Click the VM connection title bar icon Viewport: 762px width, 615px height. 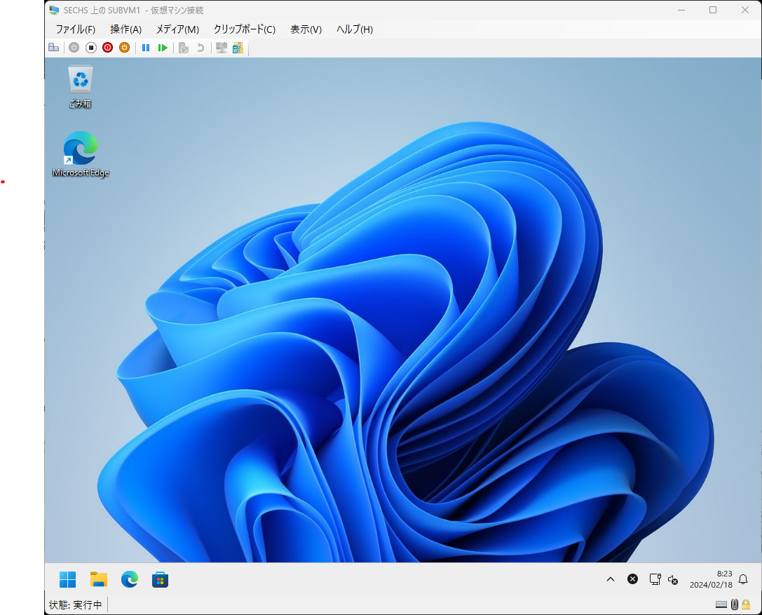(x=54, y=11)
